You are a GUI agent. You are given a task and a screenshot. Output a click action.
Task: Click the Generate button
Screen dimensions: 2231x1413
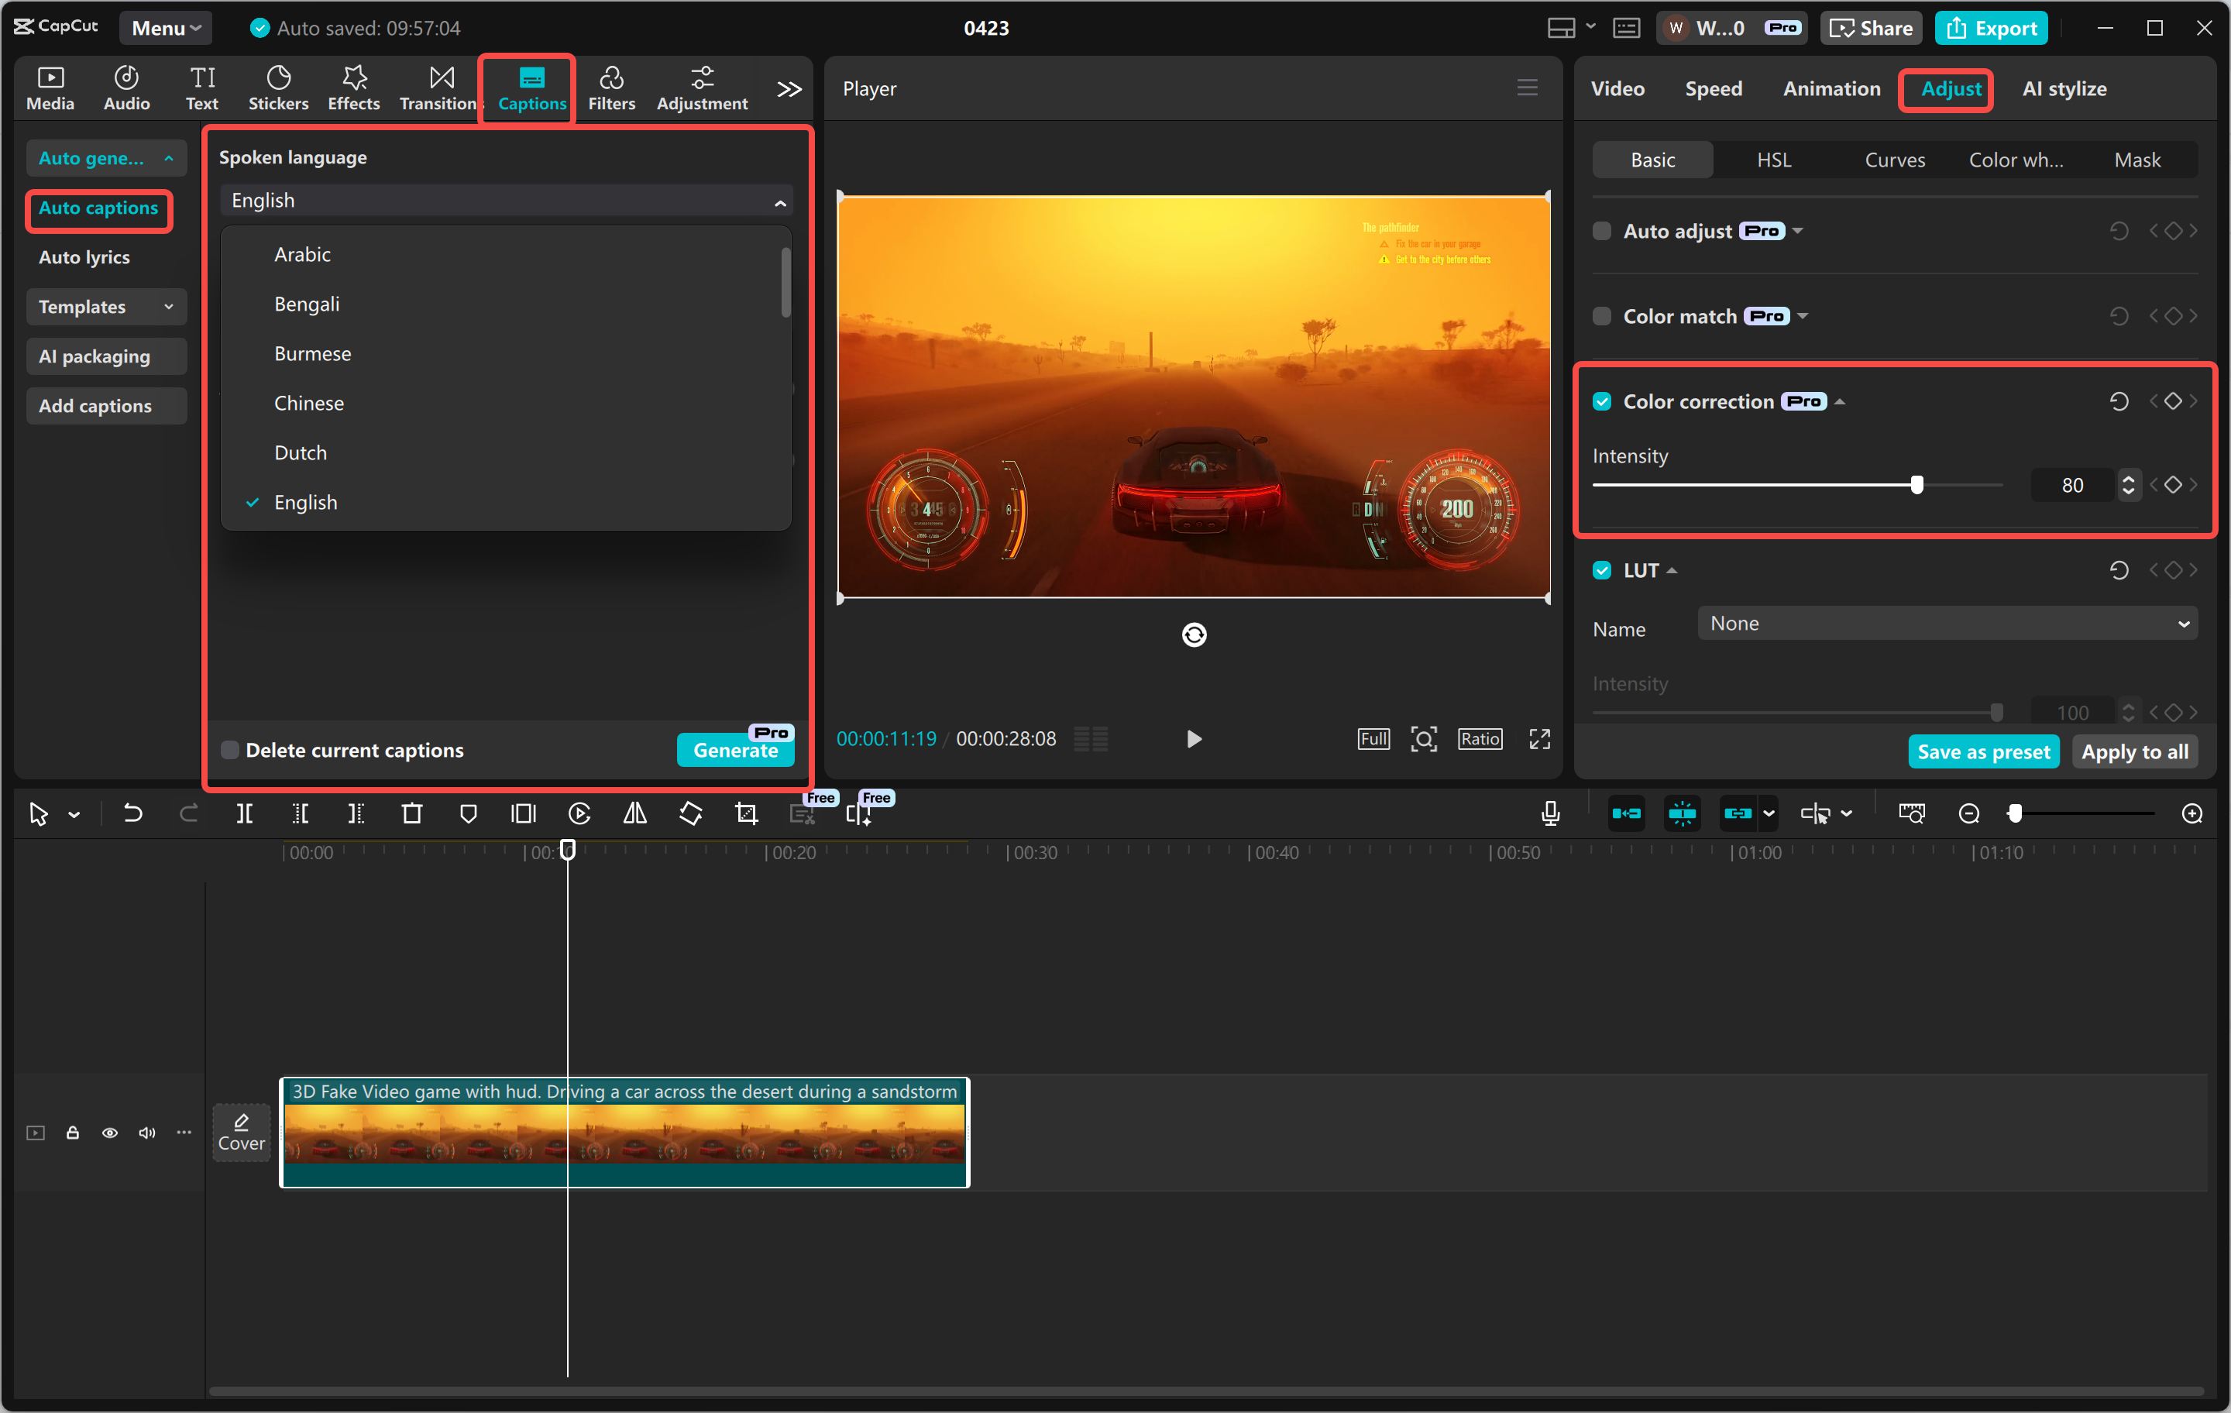pos(734,751)
